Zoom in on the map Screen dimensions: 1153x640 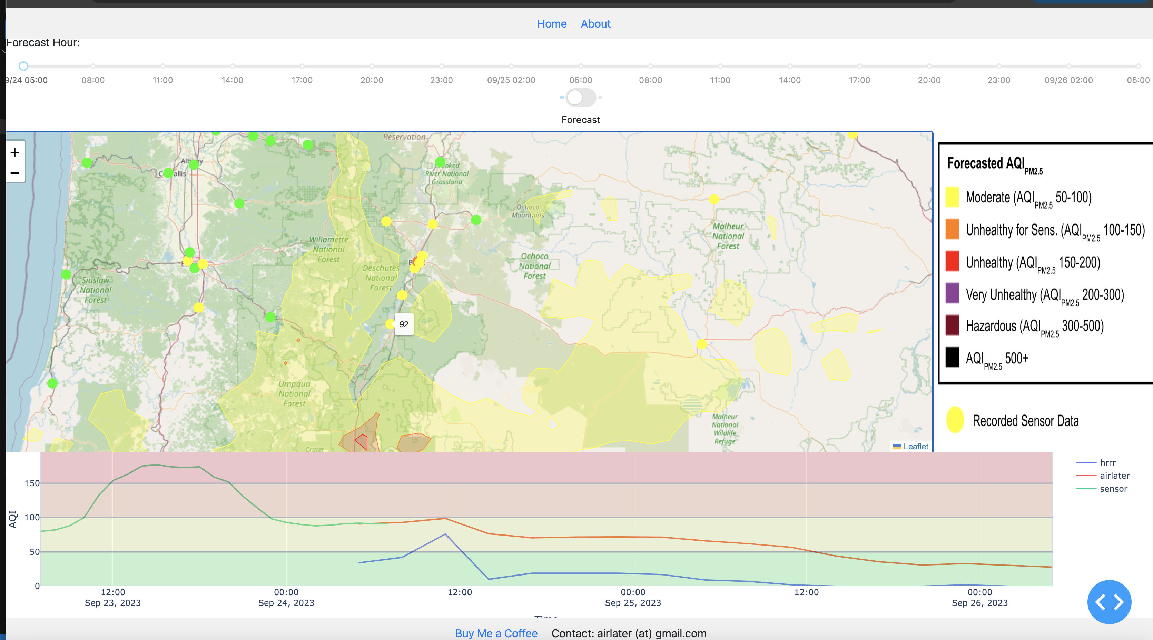point(15,152)
